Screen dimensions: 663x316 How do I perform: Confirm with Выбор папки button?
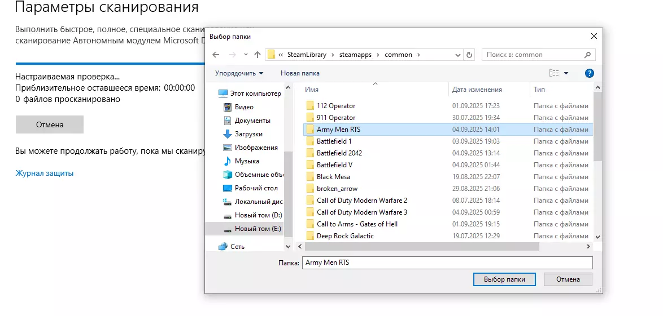(x=504, y=279)
